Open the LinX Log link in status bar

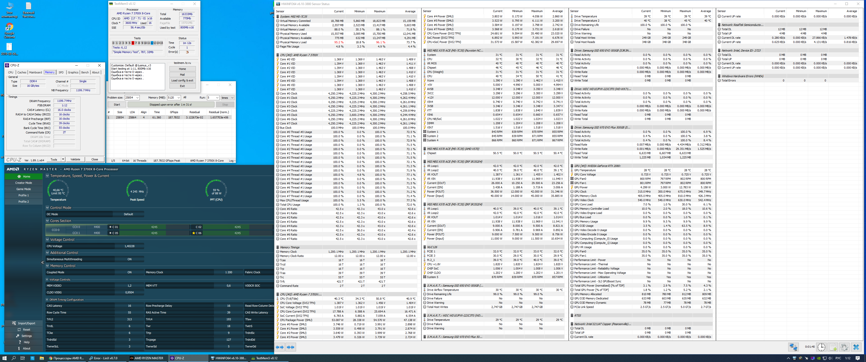(x=232, y=161)
